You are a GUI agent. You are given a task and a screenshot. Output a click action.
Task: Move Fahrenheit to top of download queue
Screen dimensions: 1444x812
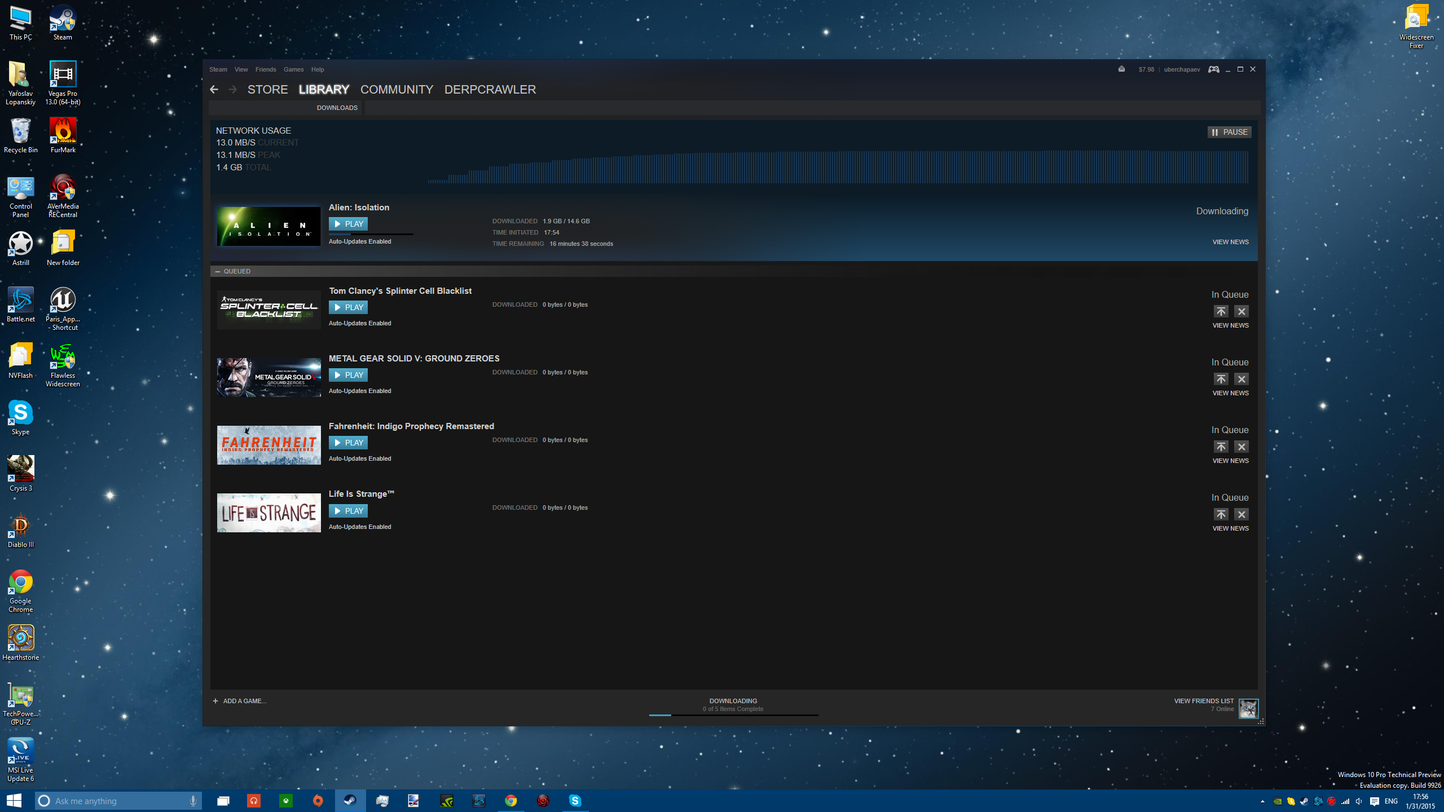tap(1221, 447)
